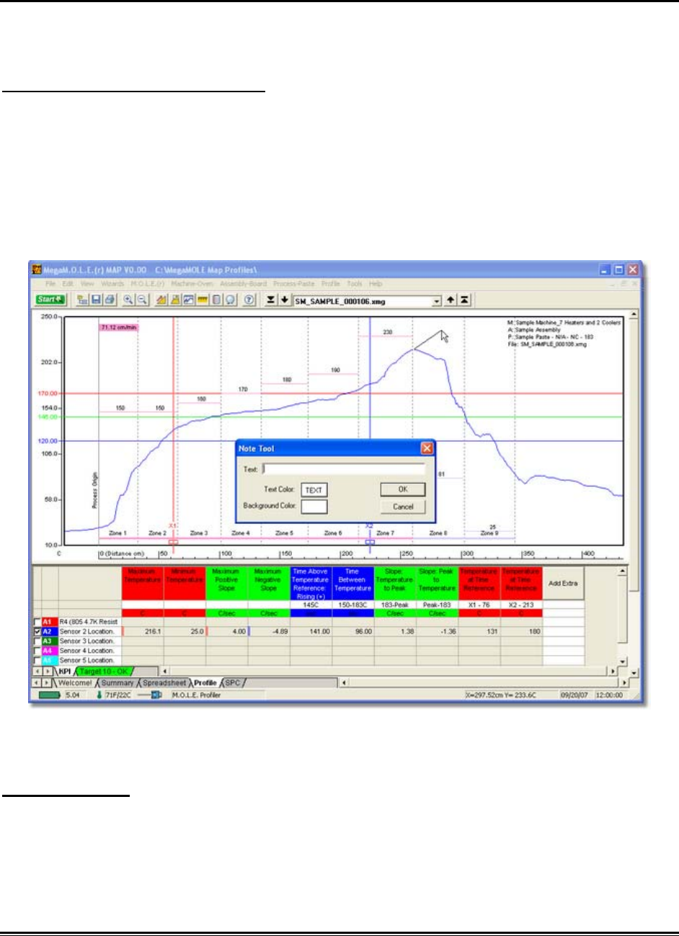679x936 pixels.
Task: Open the File menu
Action: 50,283
